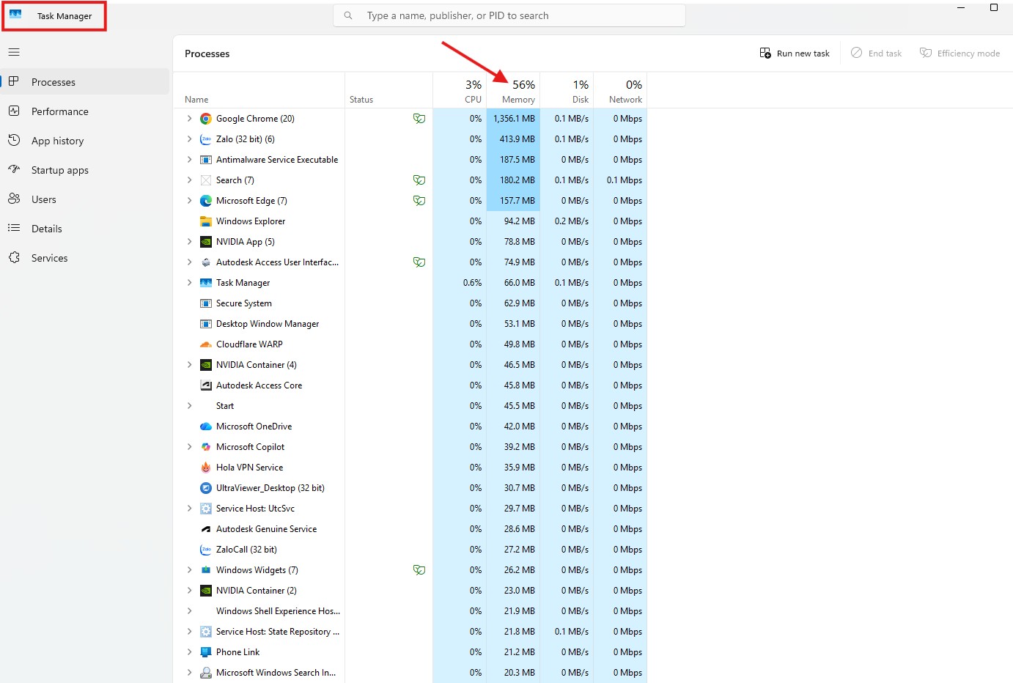Image resolution: width=1013 pixels, height=683 pixels.
Task: Sort processes by Memory column
Action: (x=517, y=92)
